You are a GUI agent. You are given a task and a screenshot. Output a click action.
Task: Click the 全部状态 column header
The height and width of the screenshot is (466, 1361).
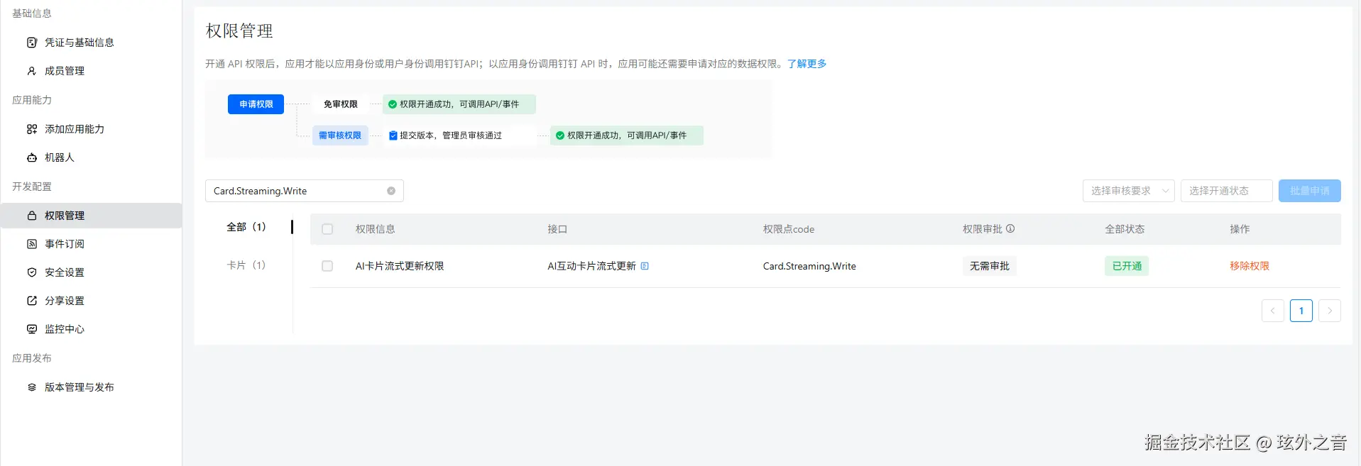pyautogui.click(x=1125, y=229)
